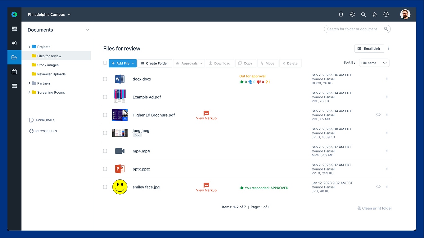The image size is (424, 238).
Task: Open more options for mp4.mp4
Action: click(x=387, y=151)
